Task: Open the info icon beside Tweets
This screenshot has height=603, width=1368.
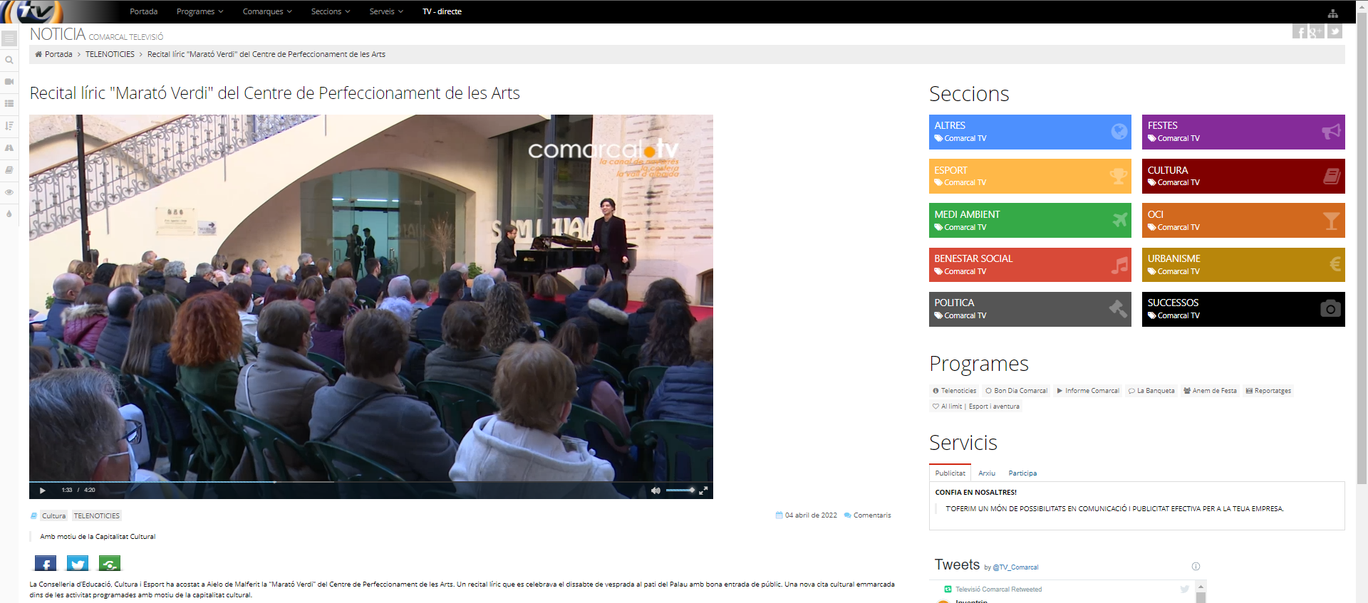Action: (1196, 567)
